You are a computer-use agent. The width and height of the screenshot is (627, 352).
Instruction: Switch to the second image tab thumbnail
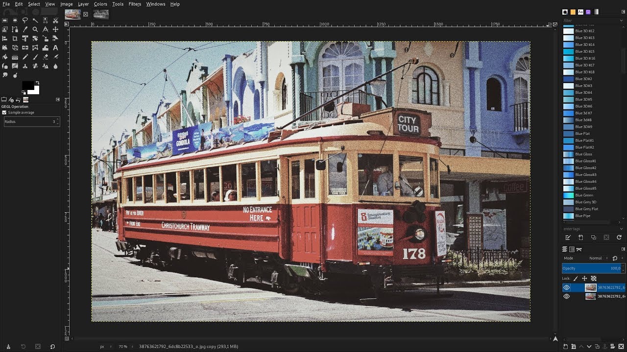click(101, 14)
